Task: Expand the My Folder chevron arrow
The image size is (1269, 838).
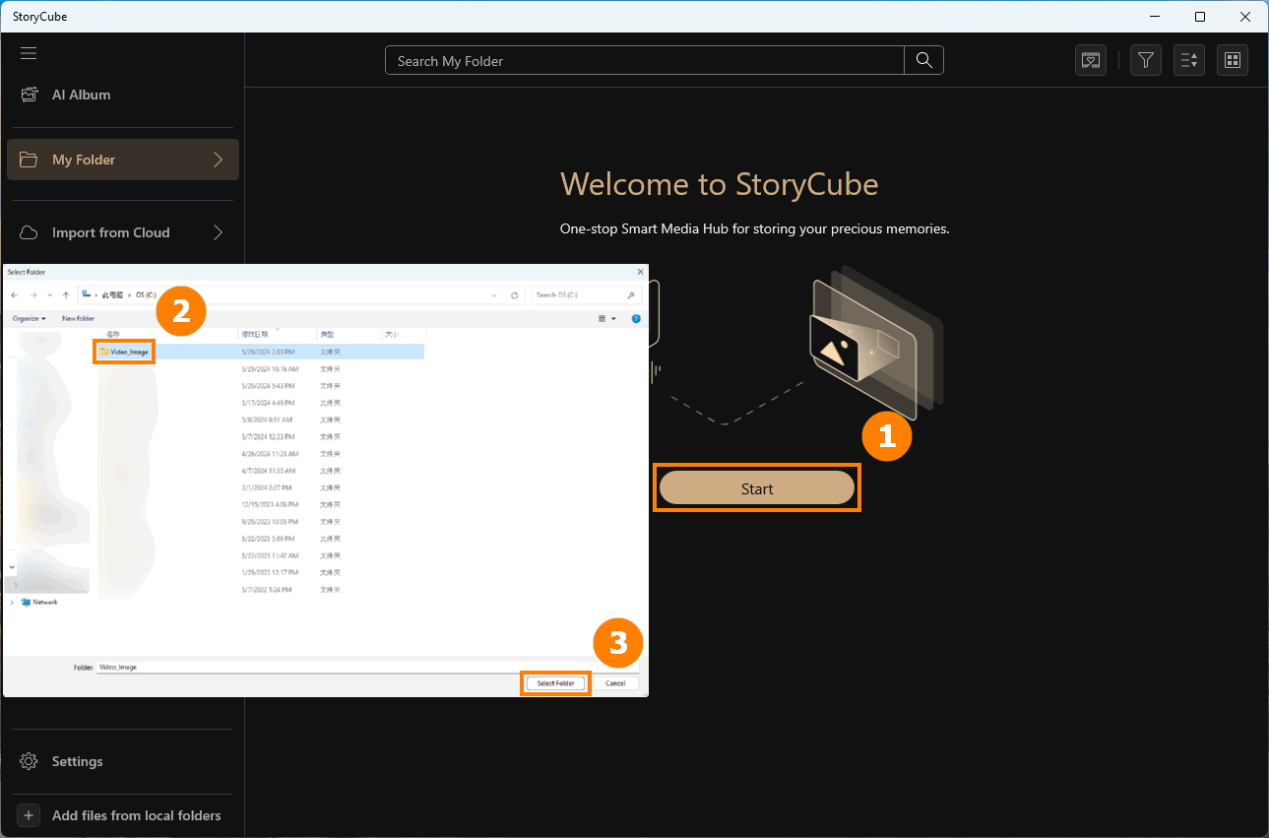Action: pyautogui.click(x=219, y=160)
